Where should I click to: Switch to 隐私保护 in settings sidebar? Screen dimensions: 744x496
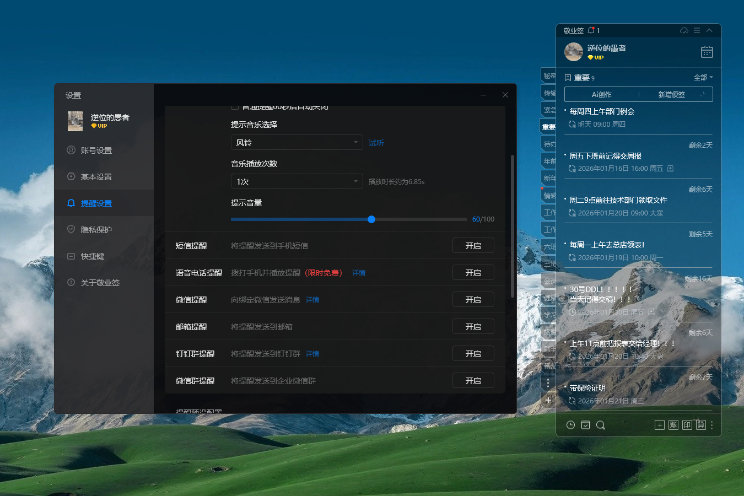tap(96, 230)
